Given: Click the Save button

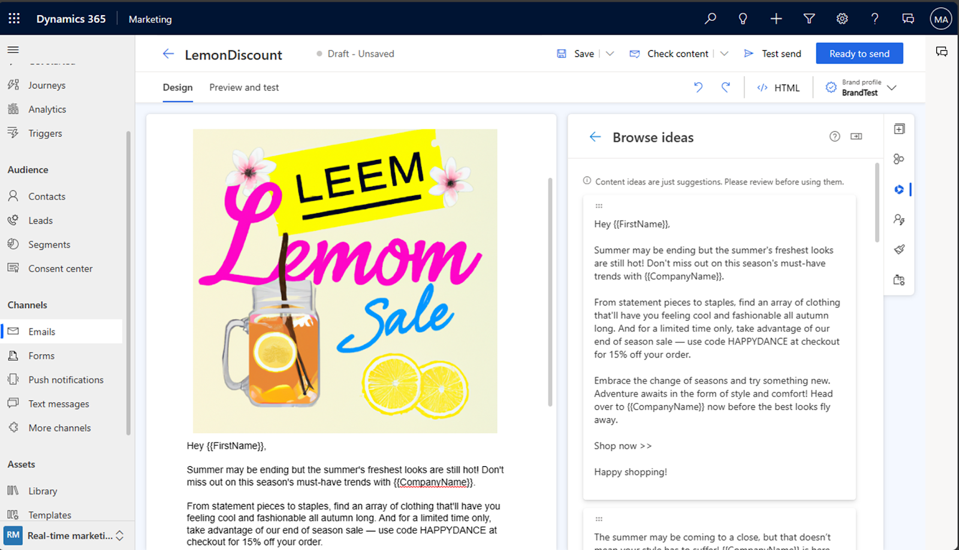Looking at the screenshot, I should pyautogui.click(x=575, y=54).
